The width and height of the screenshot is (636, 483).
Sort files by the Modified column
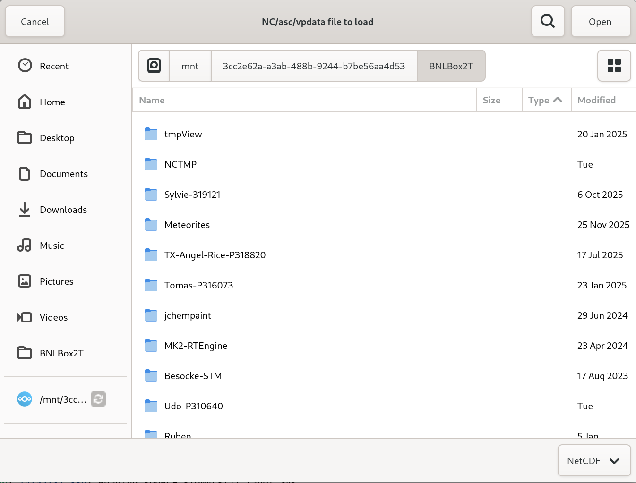tap(596, 100)
